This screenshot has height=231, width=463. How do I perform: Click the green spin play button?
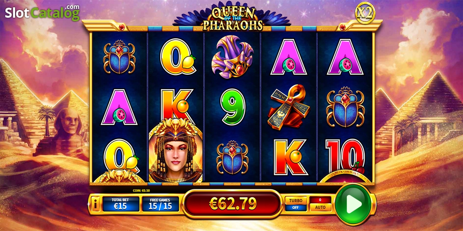click(353, 204)
